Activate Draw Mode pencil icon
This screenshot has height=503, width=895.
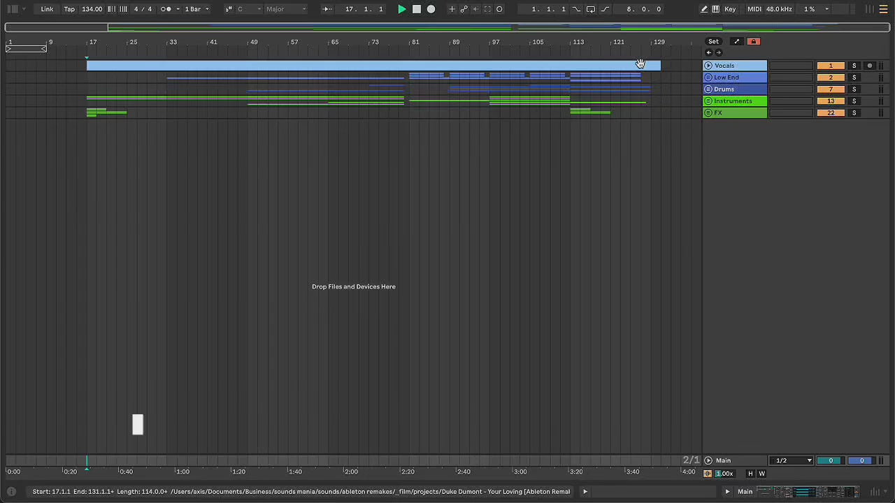(704, 9)
